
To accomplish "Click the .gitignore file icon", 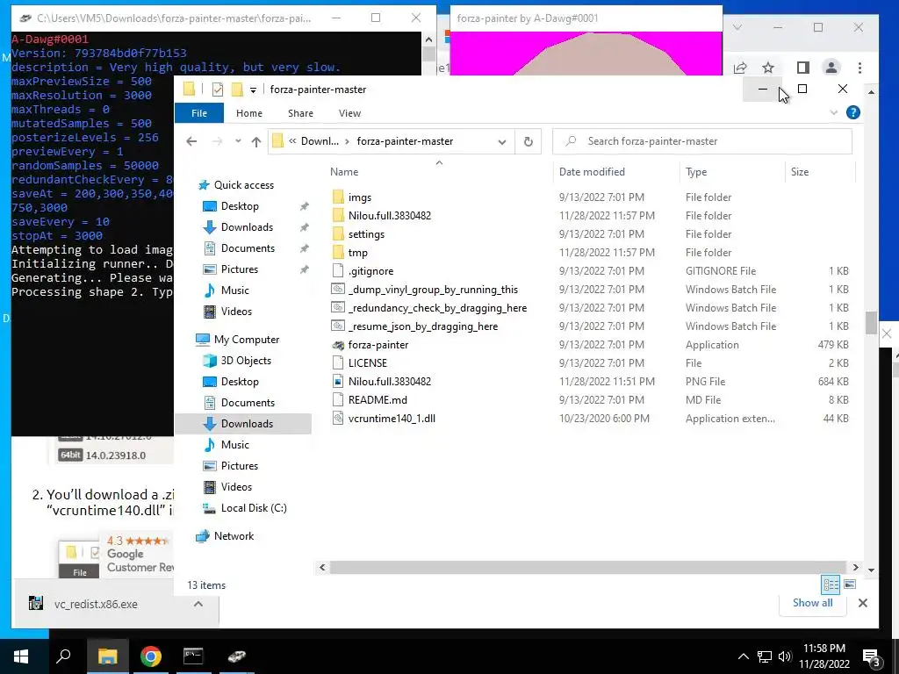I will 338,270.
